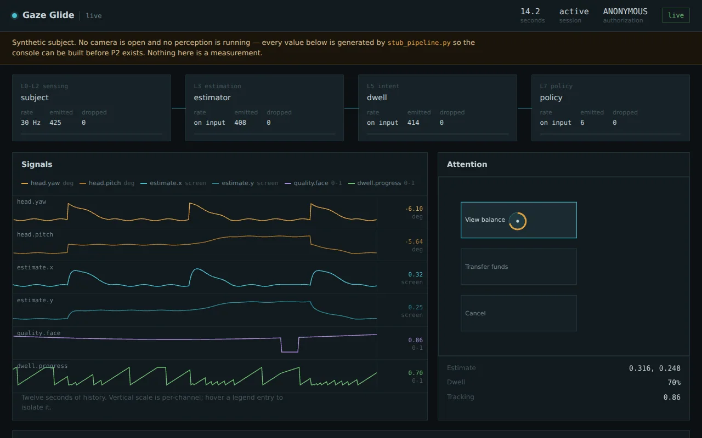
Task: Select the Cancel target
Action: click(x=518, y=313)
